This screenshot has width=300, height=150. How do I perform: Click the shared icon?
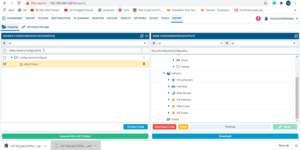tap(169, 119)
